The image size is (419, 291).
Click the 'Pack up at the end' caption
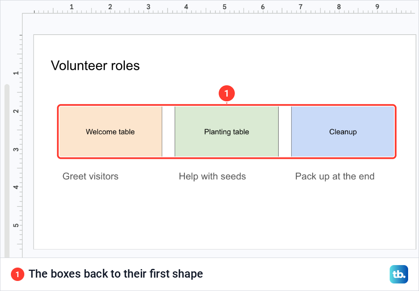coord(334,176)
